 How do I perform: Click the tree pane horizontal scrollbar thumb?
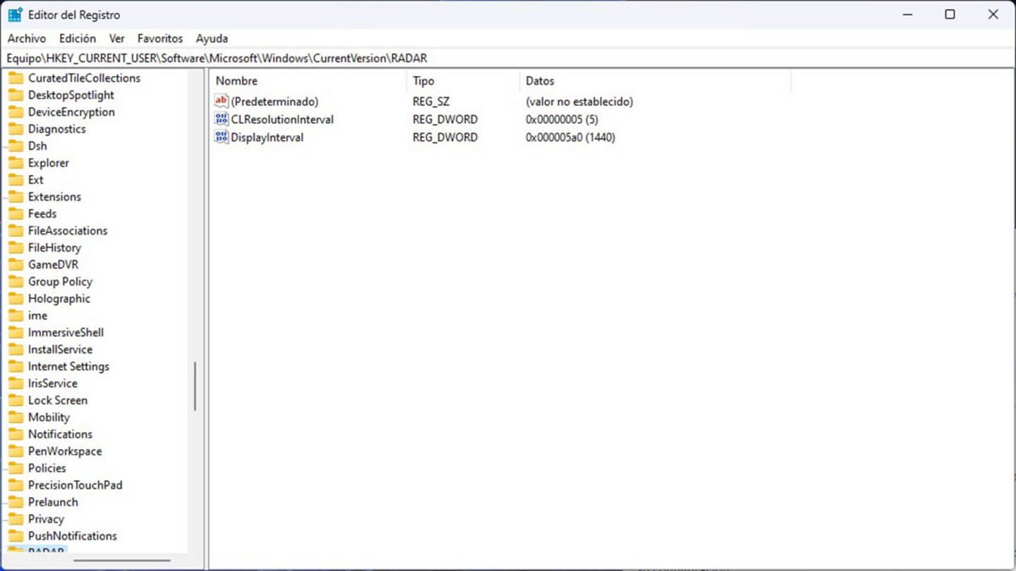pyautogui.click(x=122, y=561)
